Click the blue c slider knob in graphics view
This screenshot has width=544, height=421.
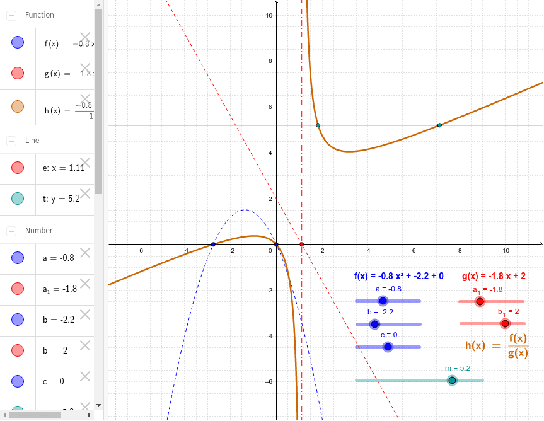(x=388, y=347)
